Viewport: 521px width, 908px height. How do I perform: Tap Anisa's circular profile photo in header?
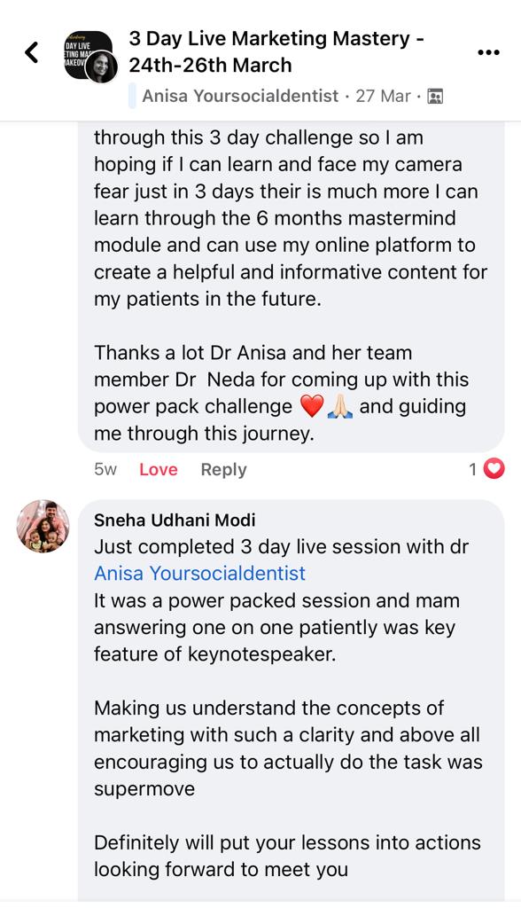coord(101,67)
